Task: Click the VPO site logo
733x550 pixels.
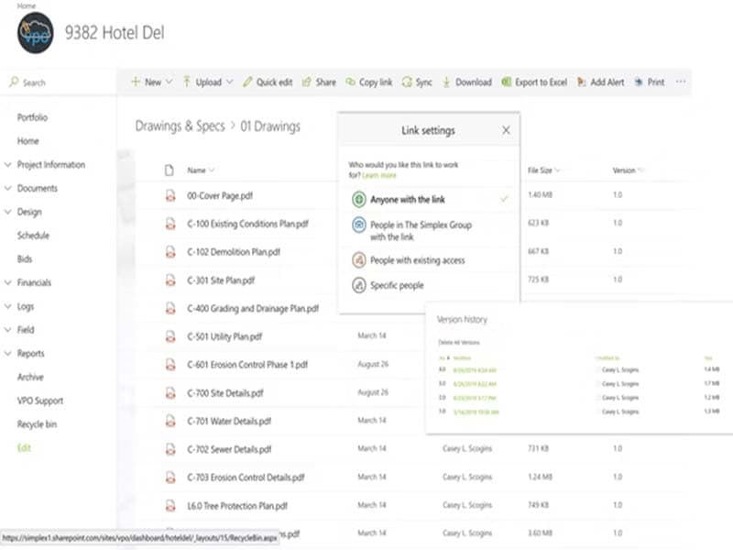Action: (35, 34)
